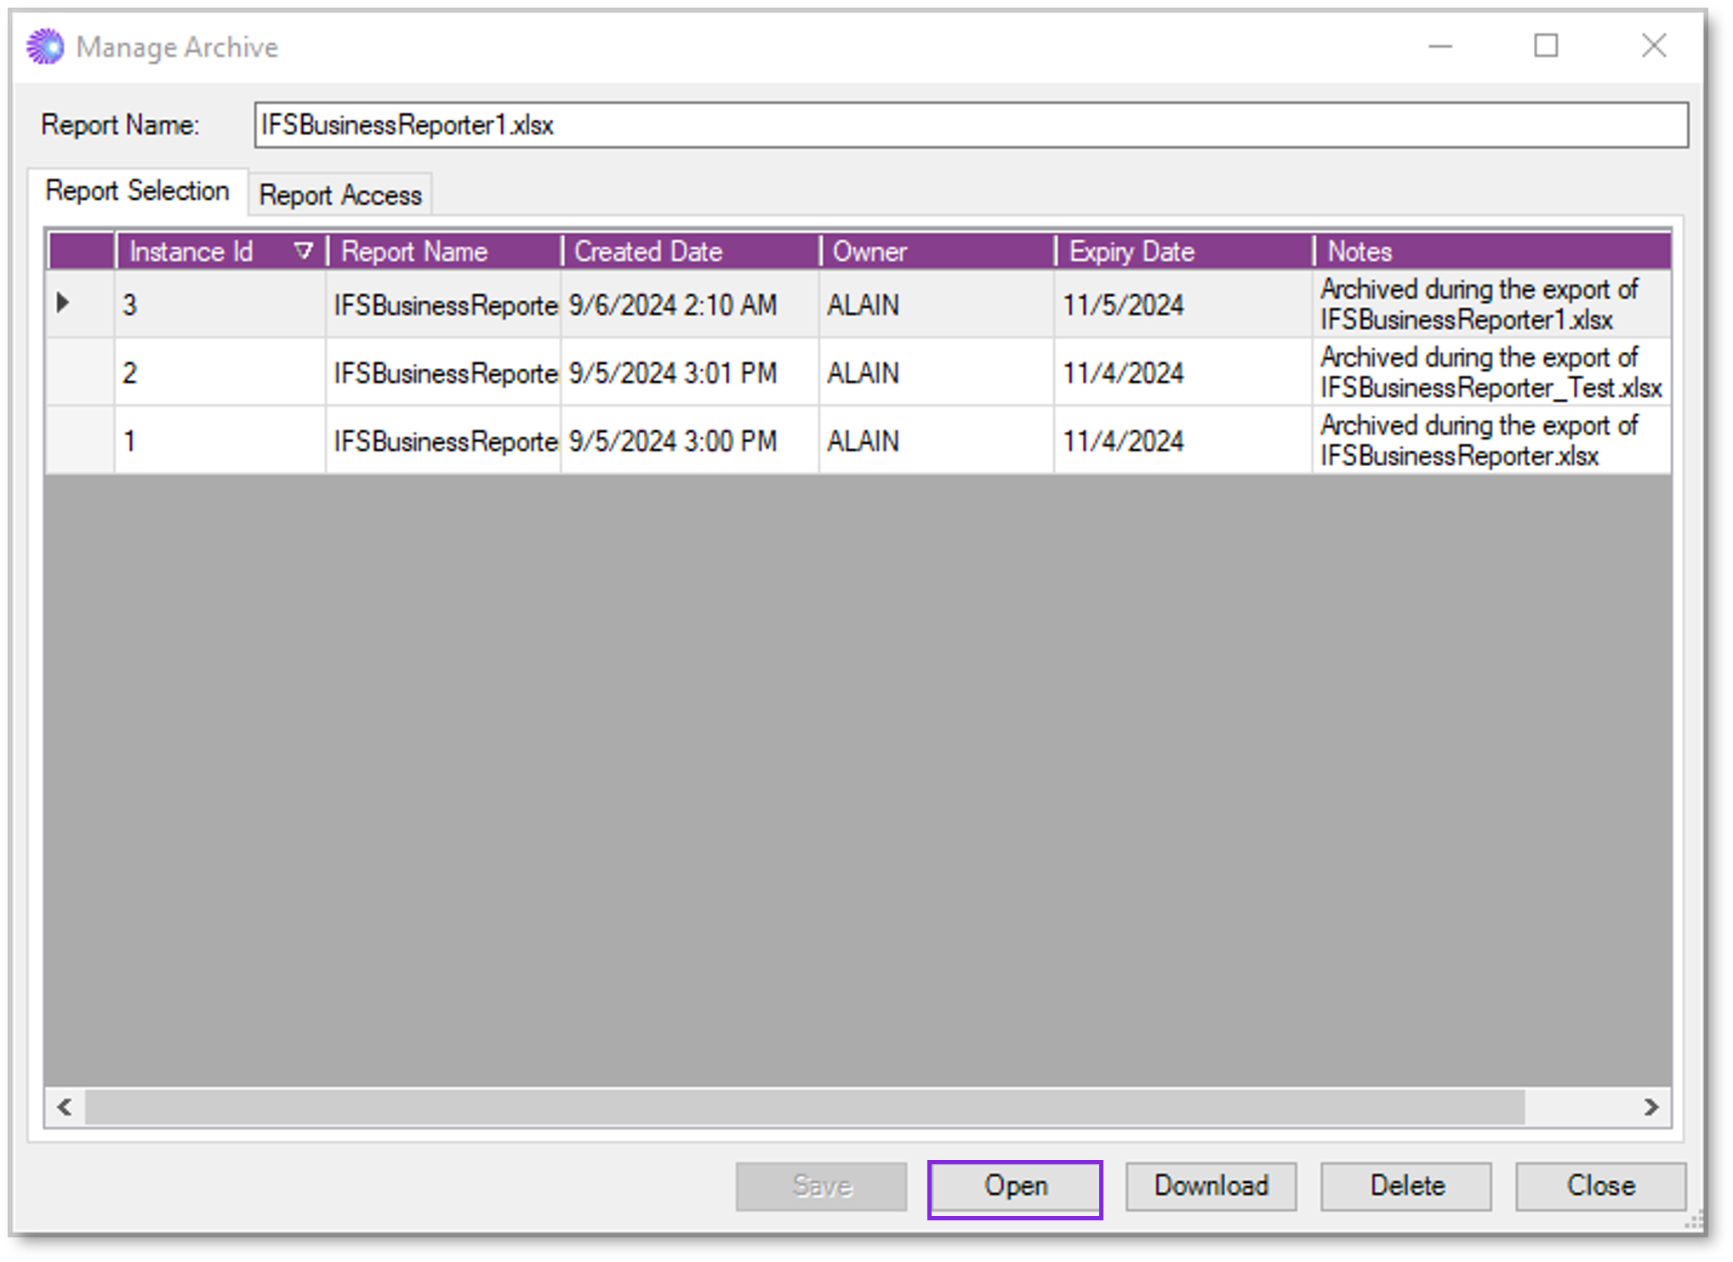The image size is (1733, 1262).
Task: Click the sort indicator on Instance Id column
Action: point(303,251)
